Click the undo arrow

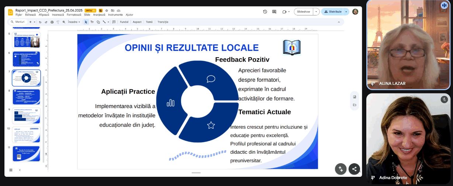(x=40, y=22)
